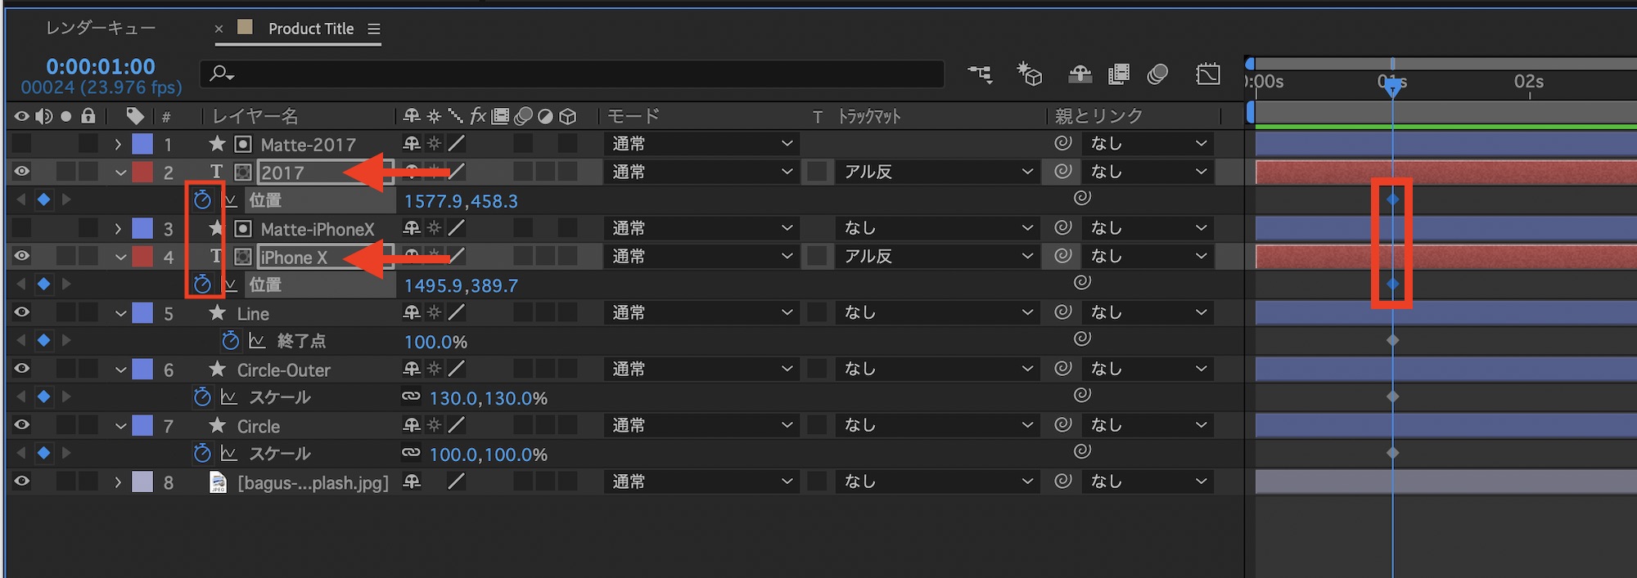Click stopwatch for Line end-point property
This screenshot has width=1637, height=578.
(x=231, y=341)
